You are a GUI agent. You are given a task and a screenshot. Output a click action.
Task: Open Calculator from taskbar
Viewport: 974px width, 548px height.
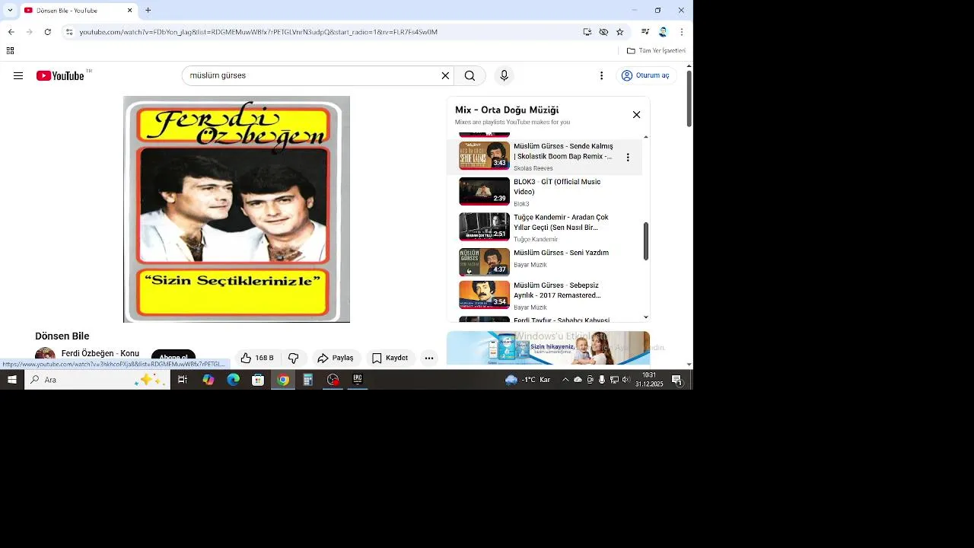point(307,380)
